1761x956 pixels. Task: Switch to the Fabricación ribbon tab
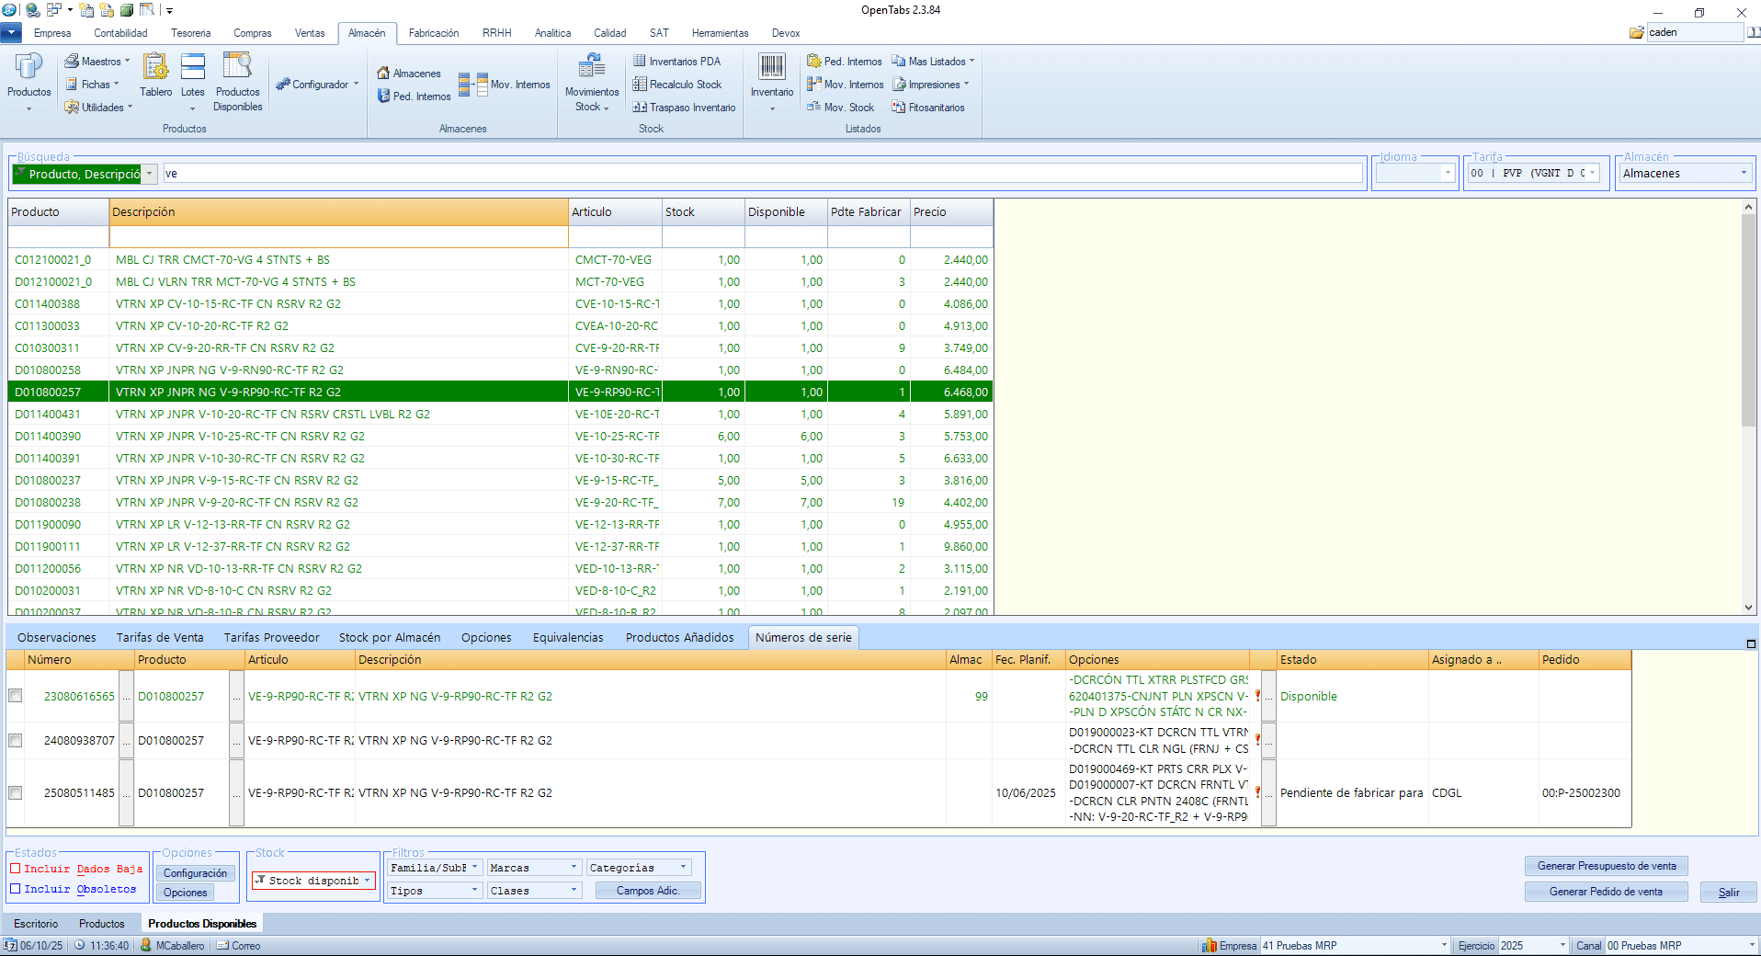click(x=433, y=33)
